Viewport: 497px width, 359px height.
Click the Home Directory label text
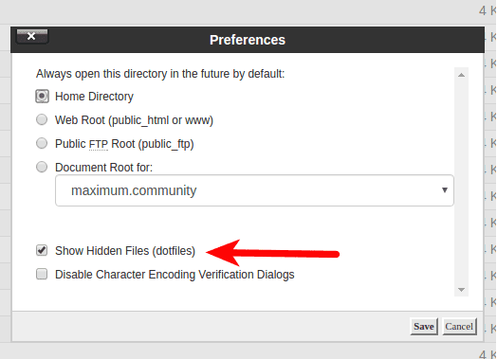[x=94, y=97]
